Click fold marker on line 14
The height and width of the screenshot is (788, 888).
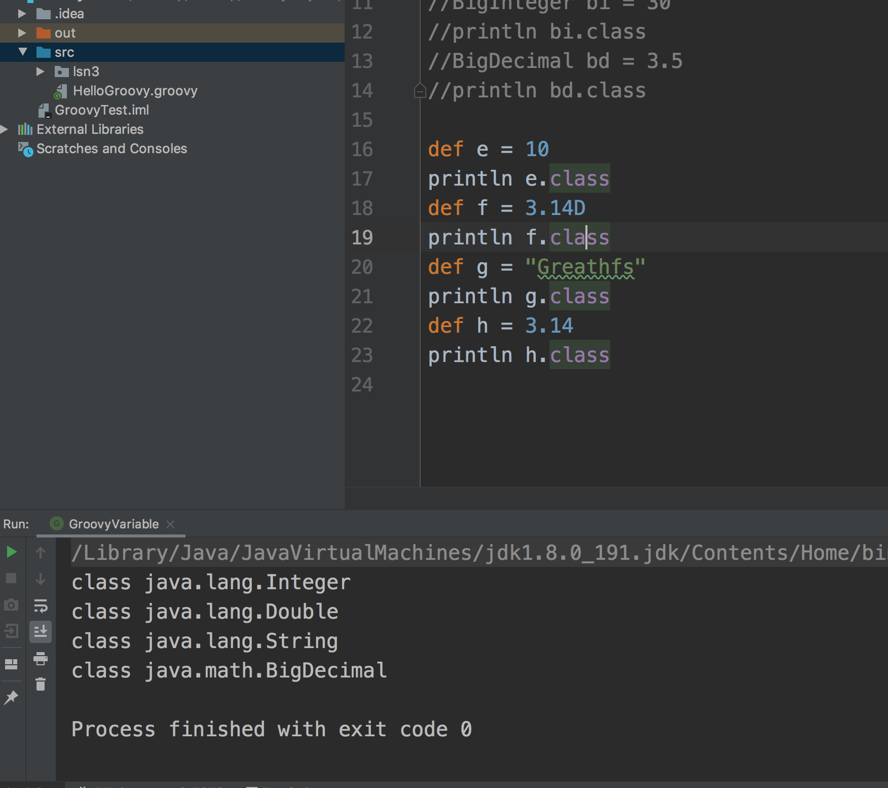tap(420, 91)
